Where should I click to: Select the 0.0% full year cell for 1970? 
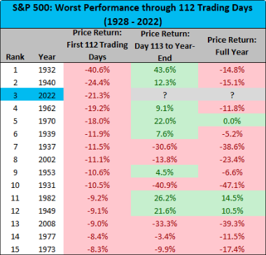point(232,121)
